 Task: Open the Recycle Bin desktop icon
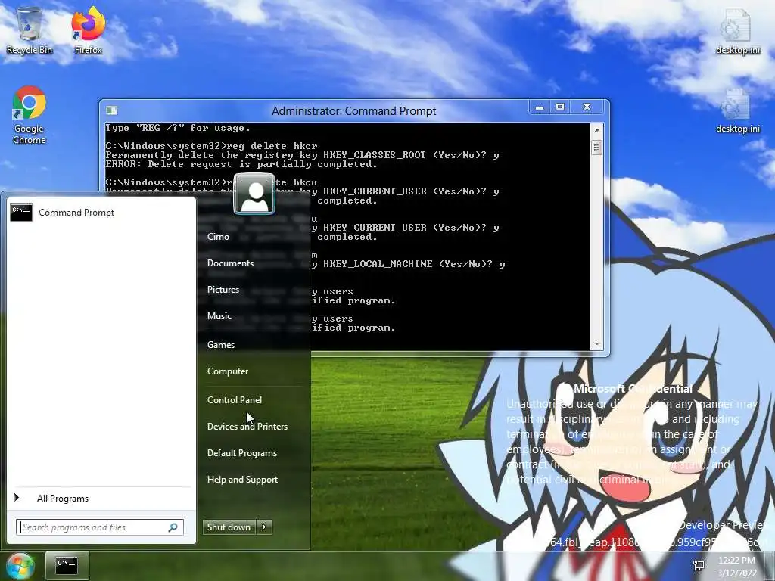[30, 30]
